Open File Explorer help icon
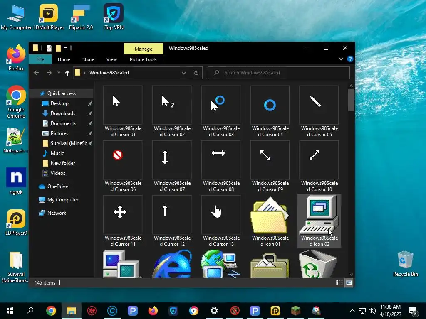This screenshot has width=426, height=319. 350,59
